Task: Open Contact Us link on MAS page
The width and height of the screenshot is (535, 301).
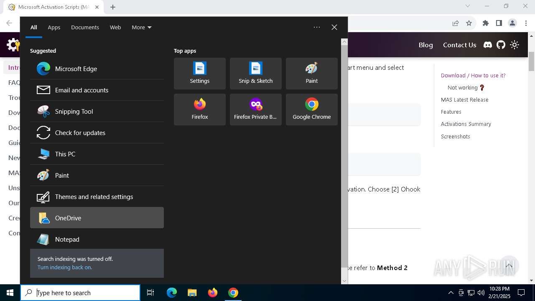Action: coord(460,45)
